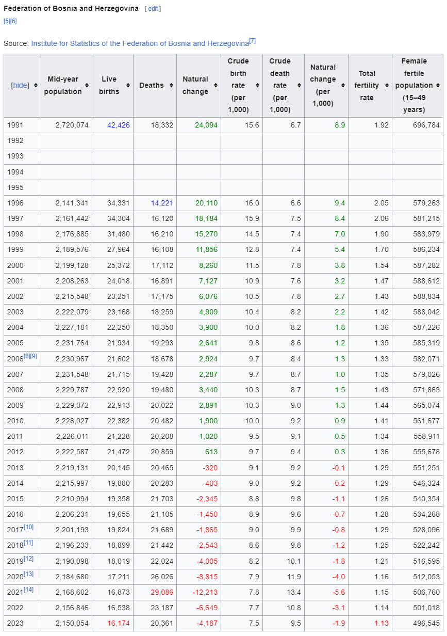This screenshot has width=447, height=636.
Task: Open reference [7] after source
Action: point(253,41)
